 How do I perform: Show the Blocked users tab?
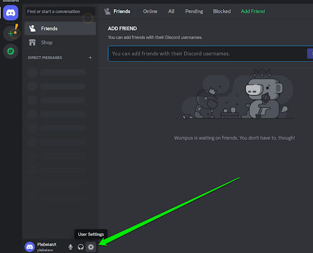[x=222, y=12]
